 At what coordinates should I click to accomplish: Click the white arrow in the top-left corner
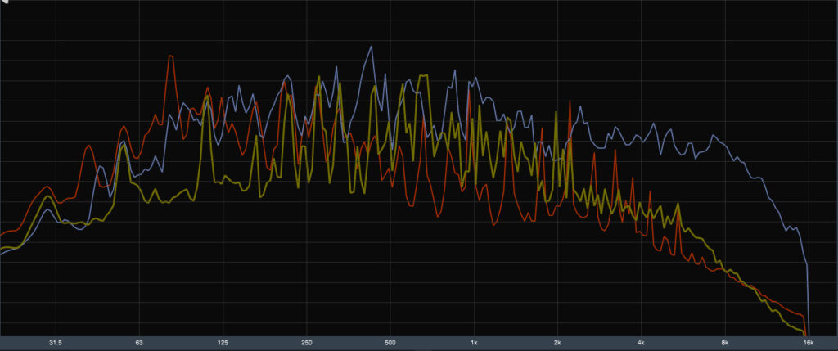4,4
